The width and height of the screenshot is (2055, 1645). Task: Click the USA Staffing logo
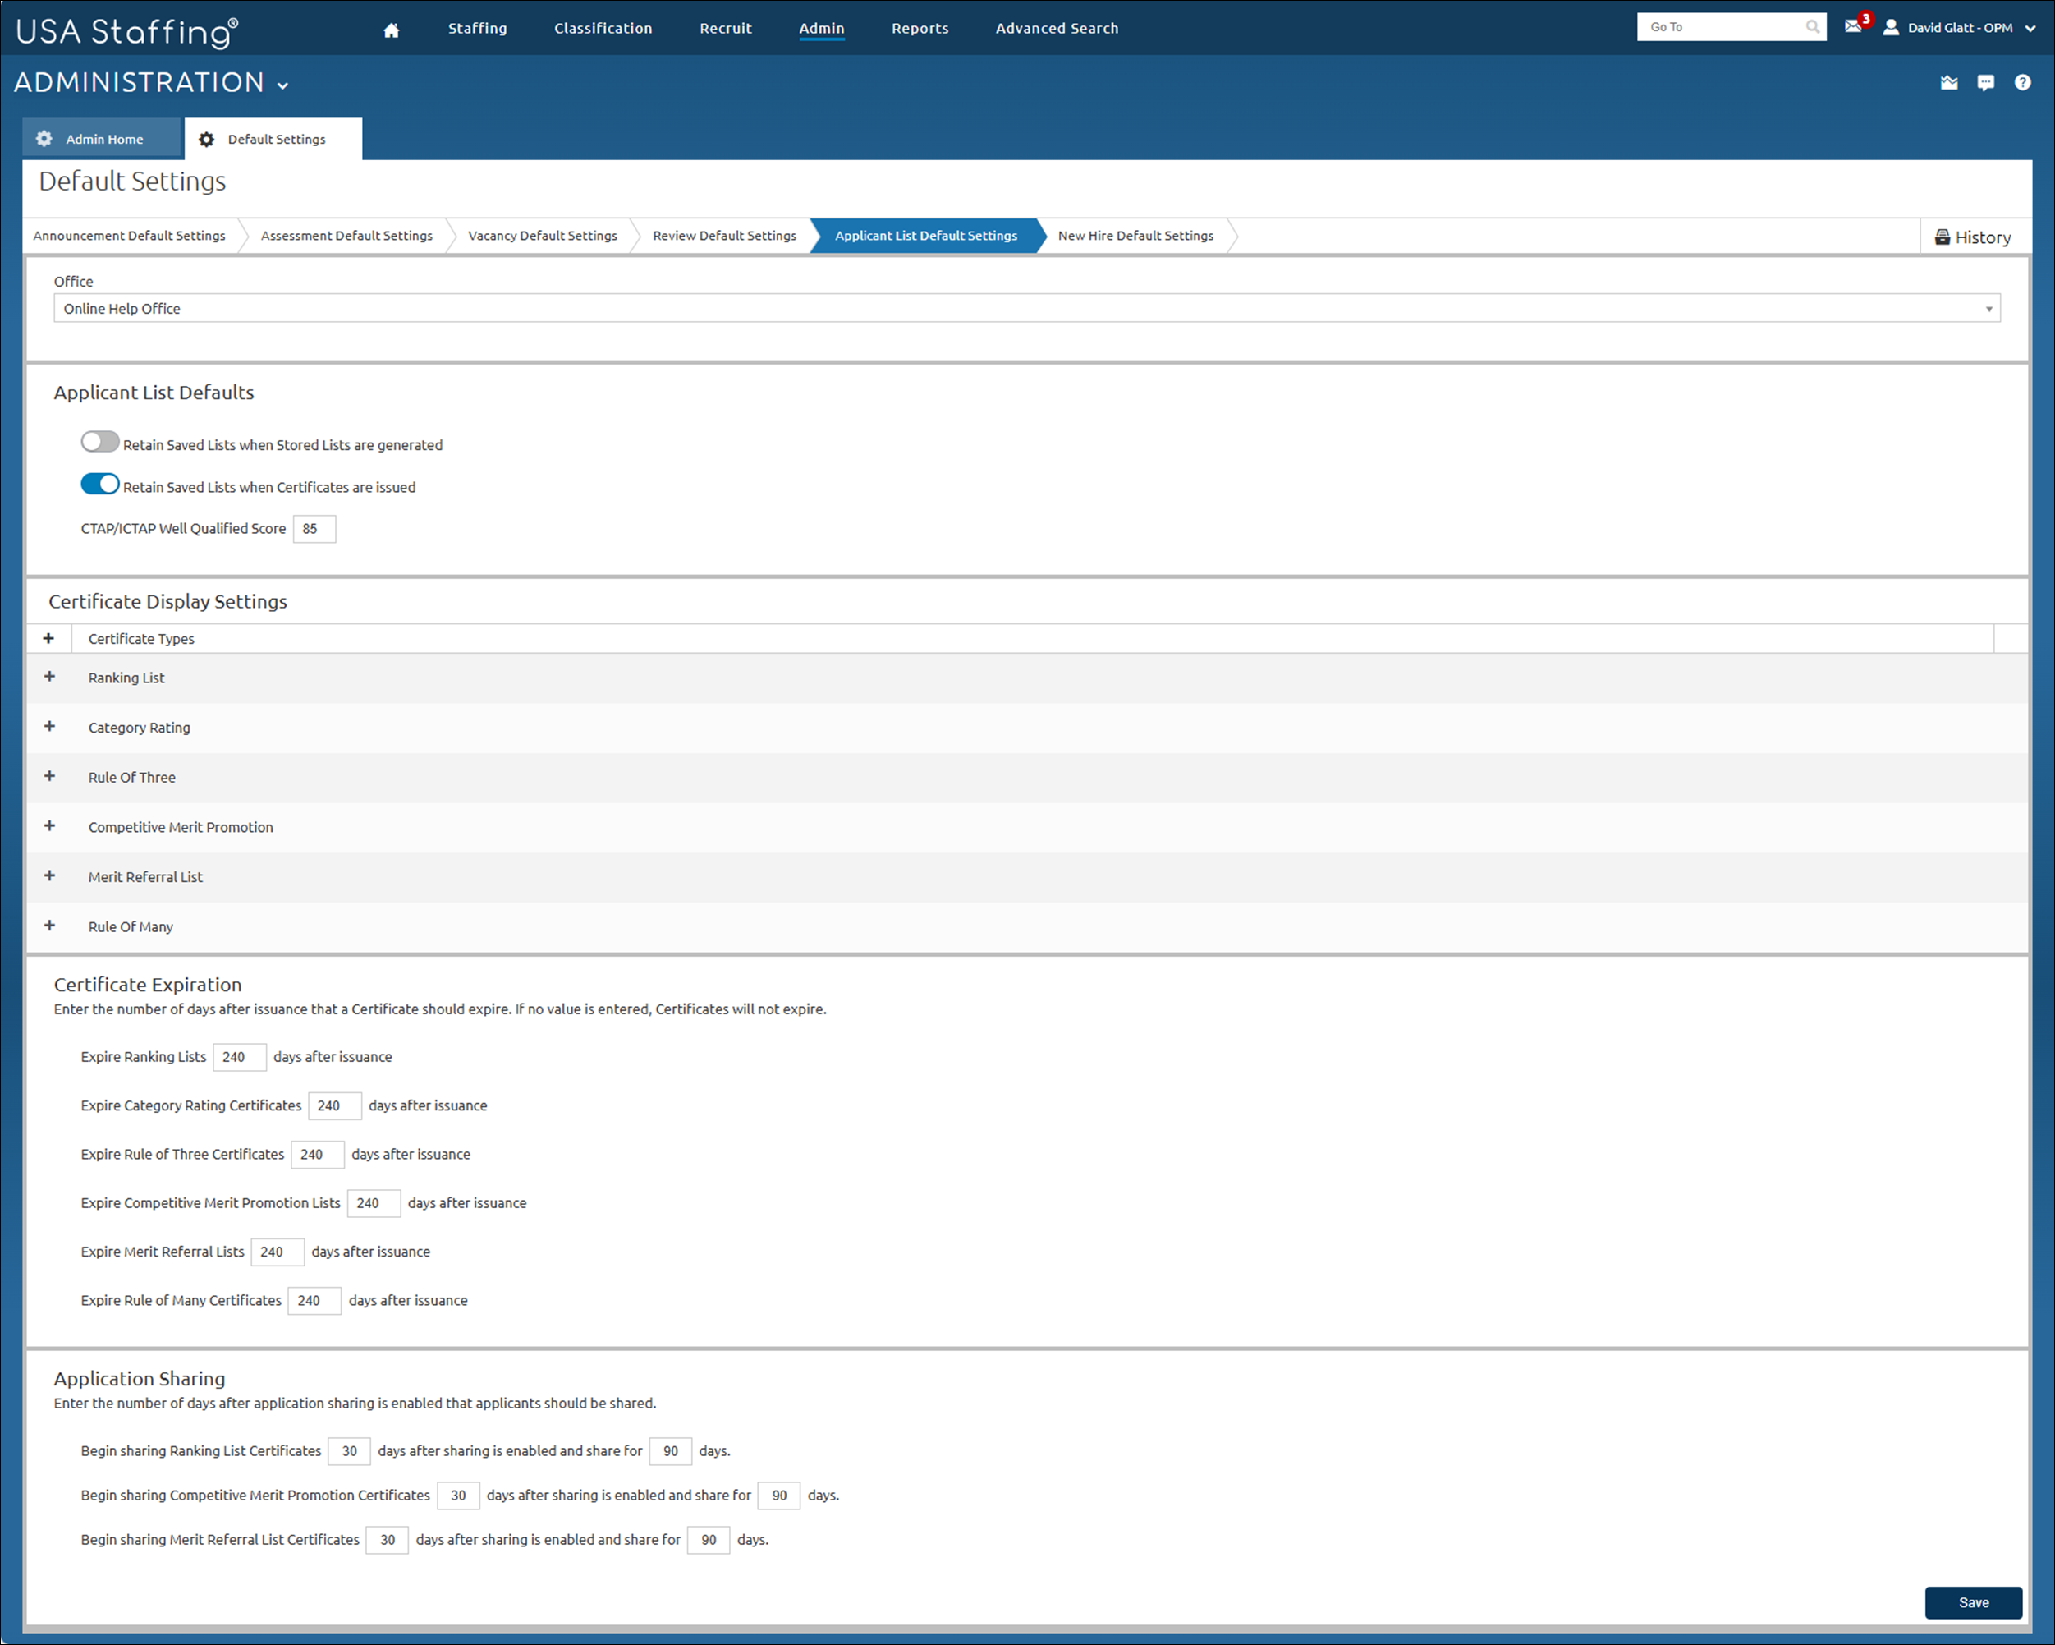click(x=126, y=31)
